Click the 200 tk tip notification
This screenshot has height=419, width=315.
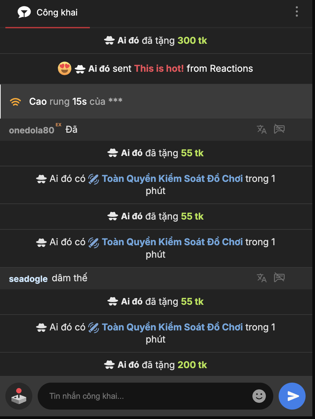pyautogui.click(x=192, y=365)
